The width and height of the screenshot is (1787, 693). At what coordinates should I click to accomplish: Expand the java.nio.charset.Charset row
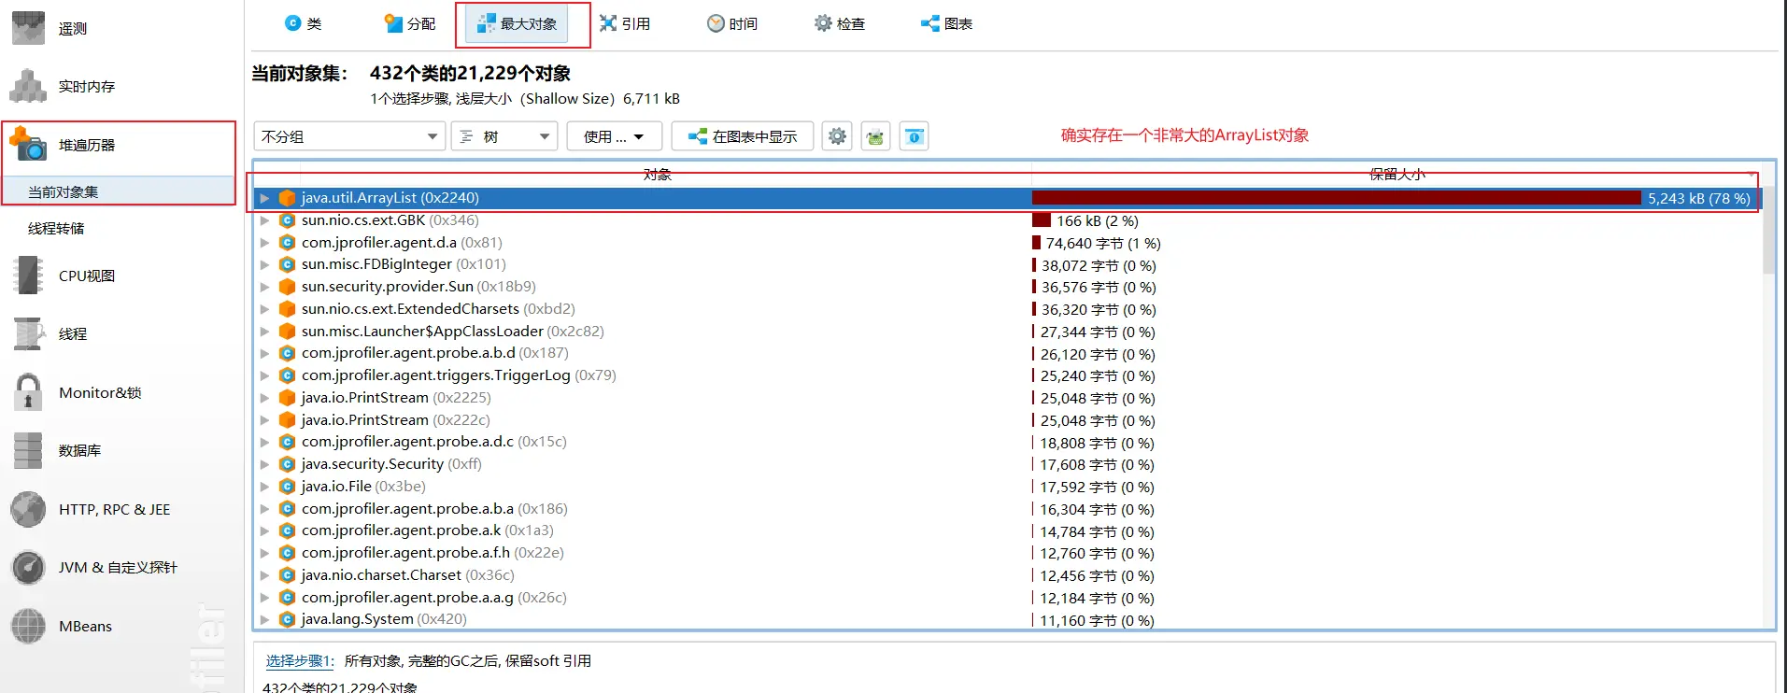click(x=265, y=575)
